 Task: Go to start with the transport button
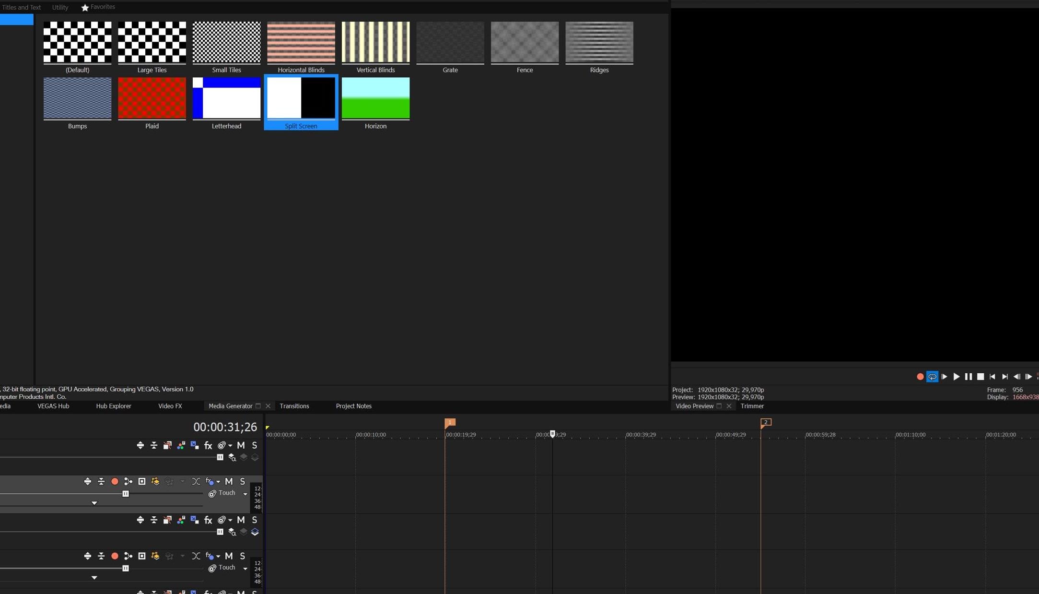coord(992,377)
